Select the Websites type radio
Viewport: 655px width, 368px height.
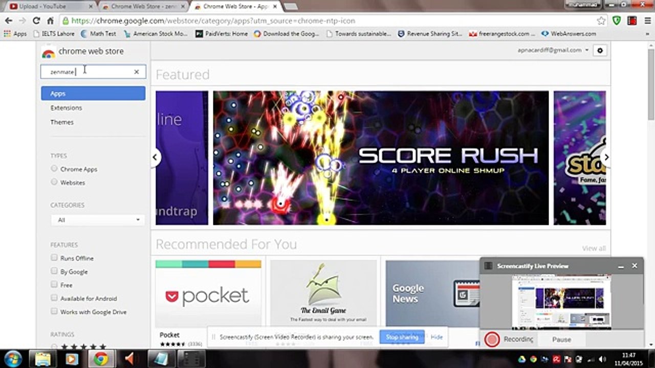tap(54, 182)
